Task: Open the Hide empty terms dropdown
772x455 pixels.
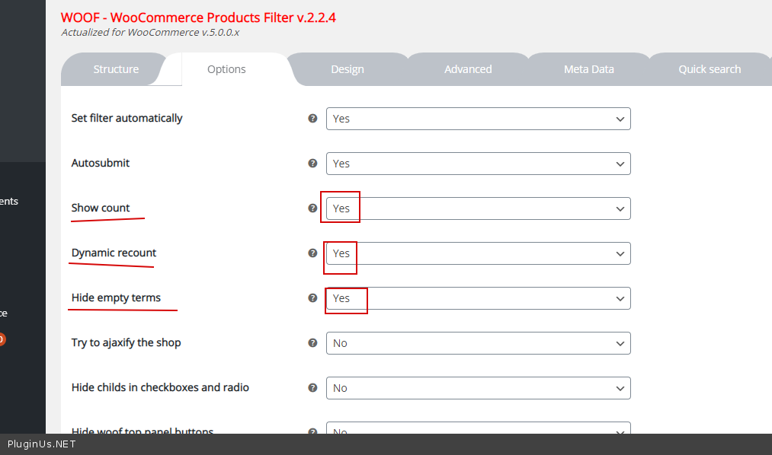Action: pyautogui.click(x=478, y=298)
